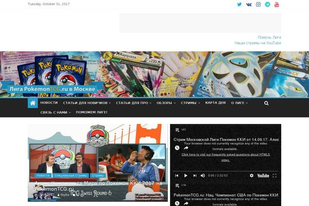Click the Новости category tag on featured post
Viewport: 309px width, 206px height.
coord(43,175)
